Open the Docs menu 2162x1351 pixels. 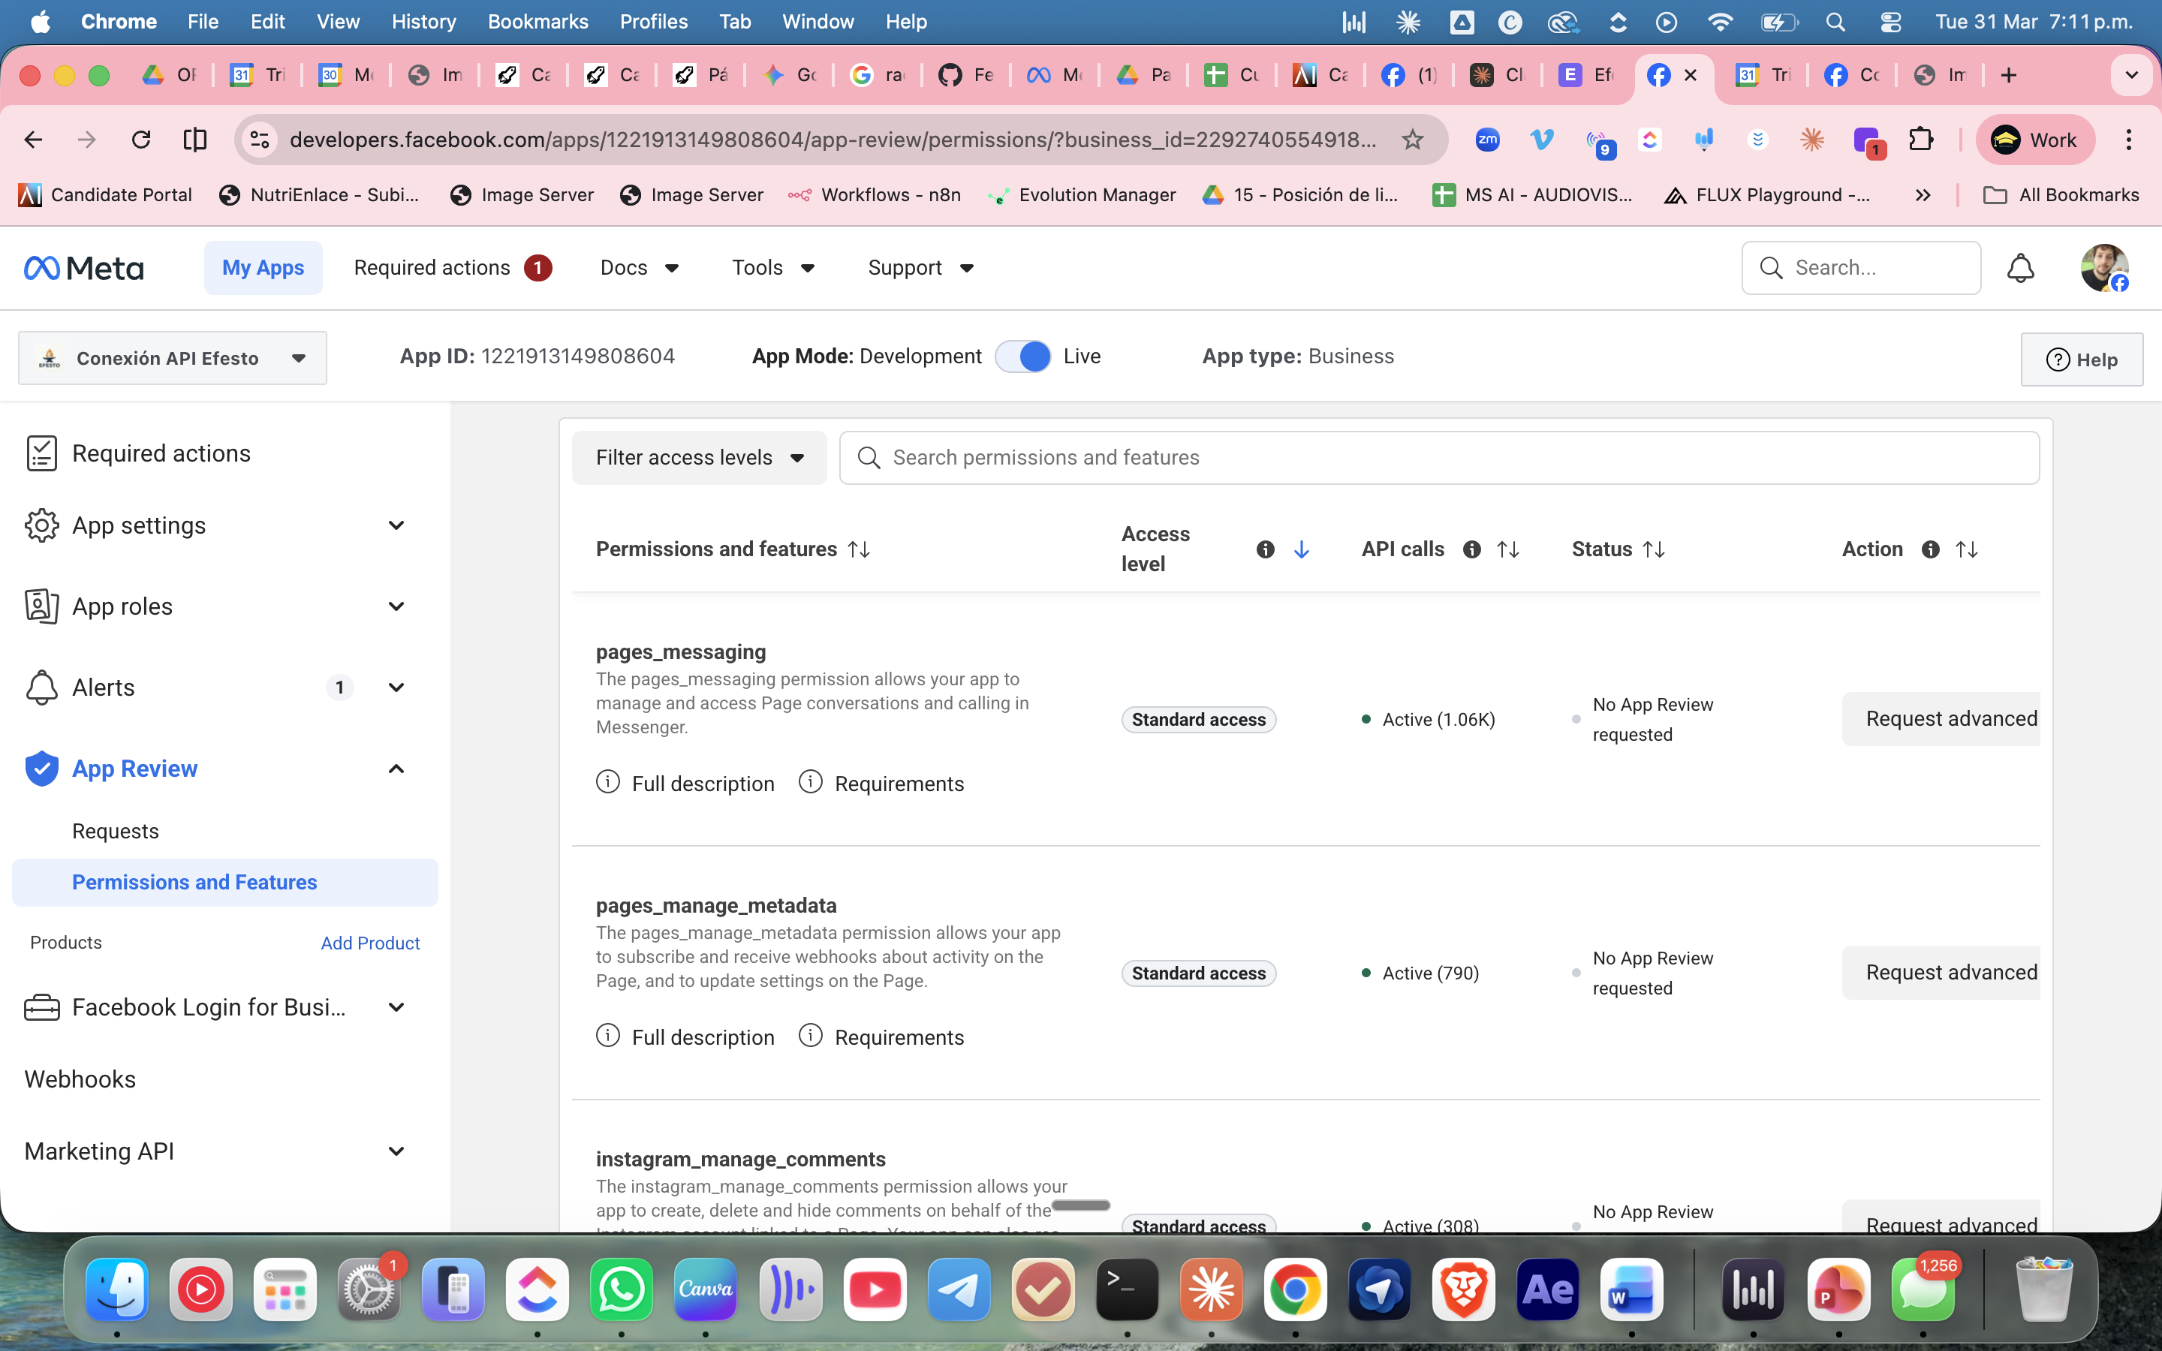(639, 268)
